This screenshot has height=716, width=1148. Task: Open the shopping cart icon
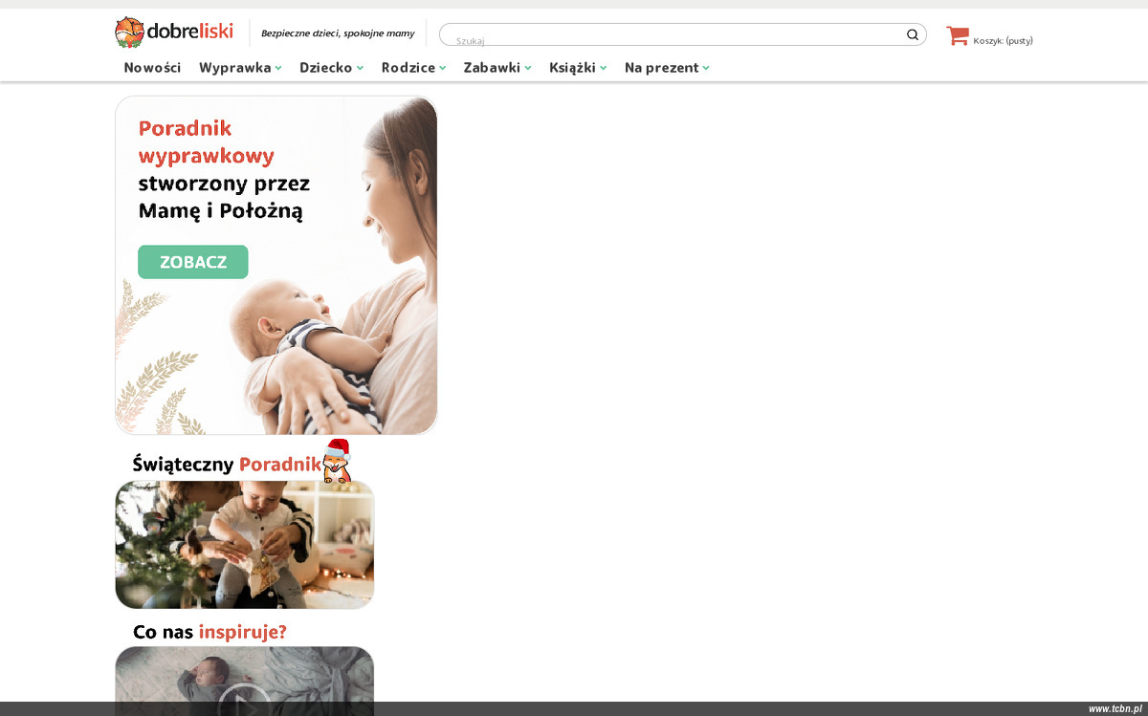[957, 36]
